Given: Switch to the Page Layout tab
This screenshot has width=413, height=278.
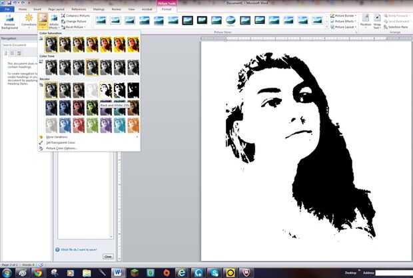Looking at the screenshot, I should (x=56, y=9).
